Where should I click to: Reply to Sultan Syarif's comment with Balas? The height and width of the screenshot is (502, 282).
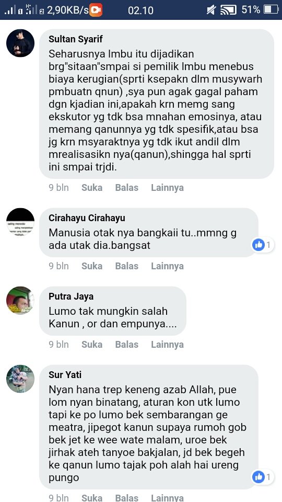(x=126, y=188)
